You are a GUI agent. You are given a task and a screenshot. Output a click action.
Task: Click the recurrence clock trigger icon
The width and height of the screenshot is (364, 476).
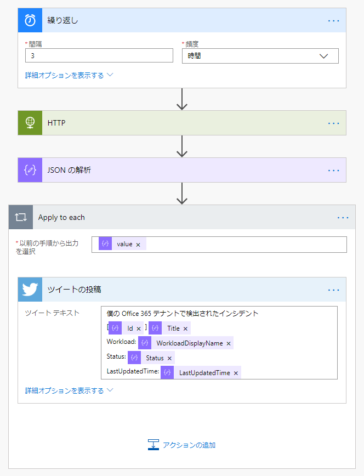[30, 20]
